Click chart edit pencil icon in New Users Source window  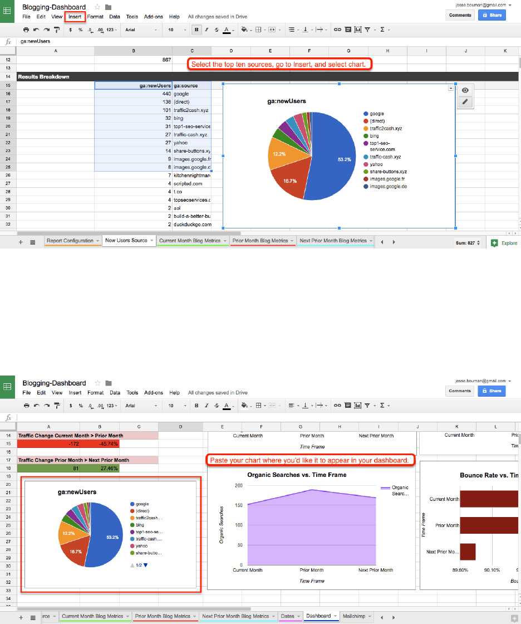(465, 102)
